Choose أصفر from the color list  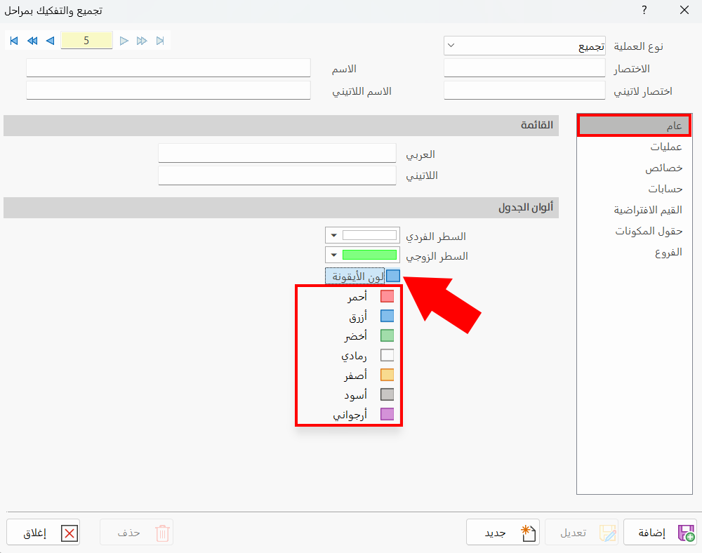coord(349,375)
